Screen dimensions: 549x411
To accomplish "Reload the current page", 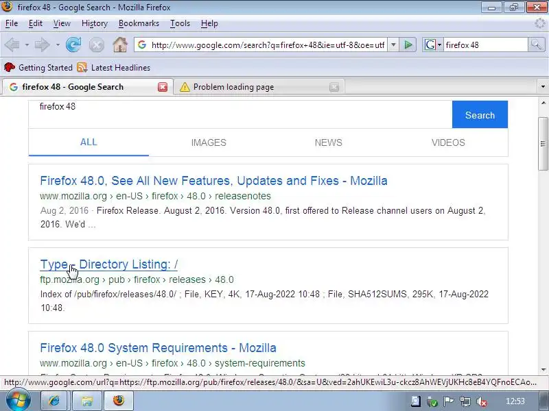I will [x=73, y=45].
